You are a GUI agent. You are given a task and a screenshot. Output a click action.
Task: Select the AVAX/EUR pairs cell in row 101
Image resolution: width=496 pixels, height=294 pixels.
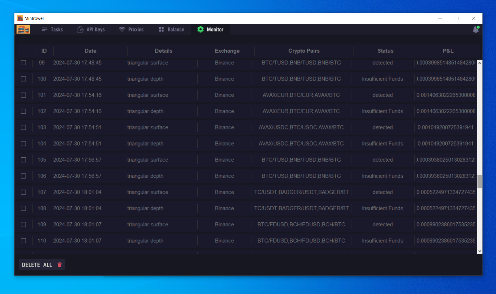(x=301, y=95)
